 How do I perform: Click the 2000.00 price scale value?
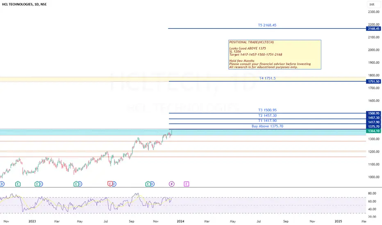point(374,50)
